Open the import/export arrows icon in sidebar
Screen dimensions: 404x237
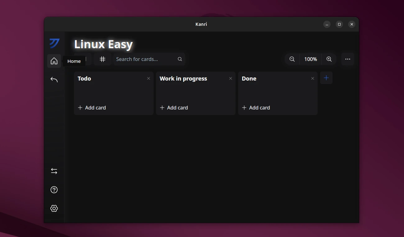(x=54, y=171)
